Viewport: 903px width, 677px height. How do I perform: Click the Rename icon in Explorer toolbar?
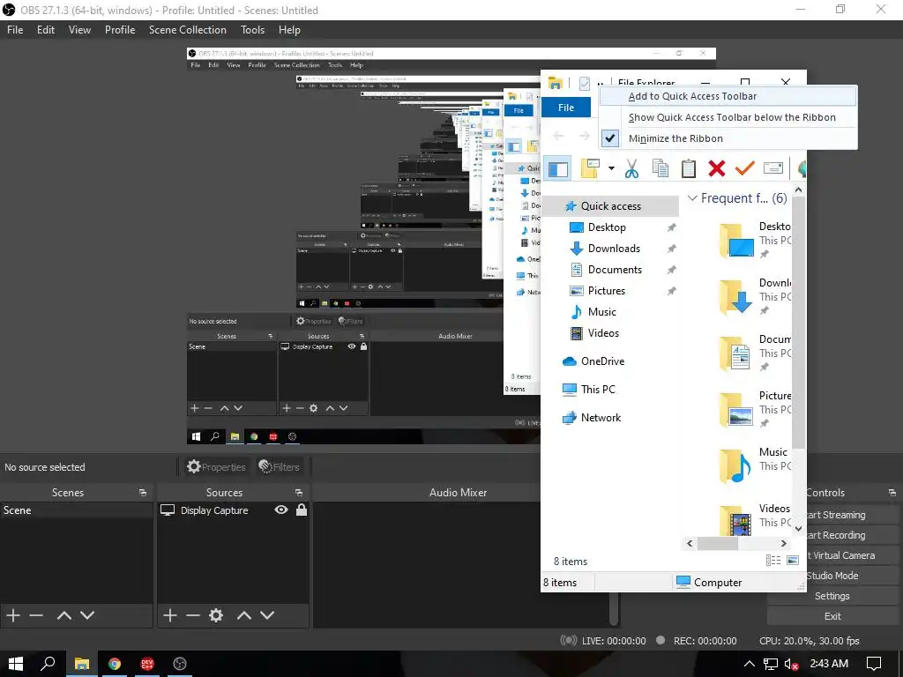[772, 168]
